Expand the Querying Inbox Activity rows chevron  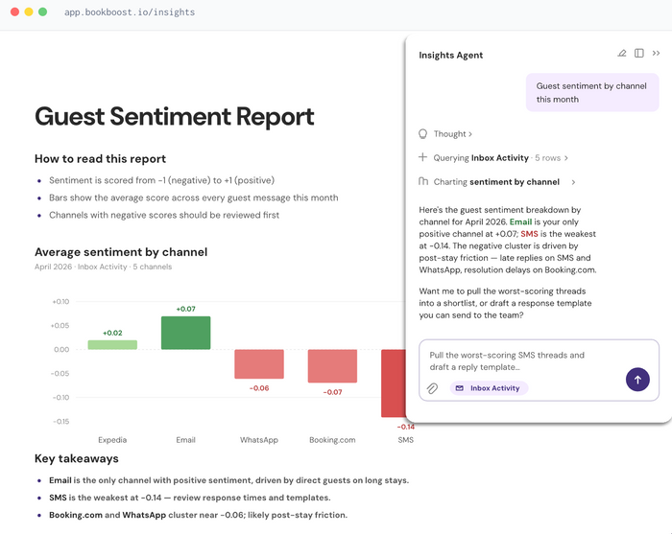pos(566,158)
